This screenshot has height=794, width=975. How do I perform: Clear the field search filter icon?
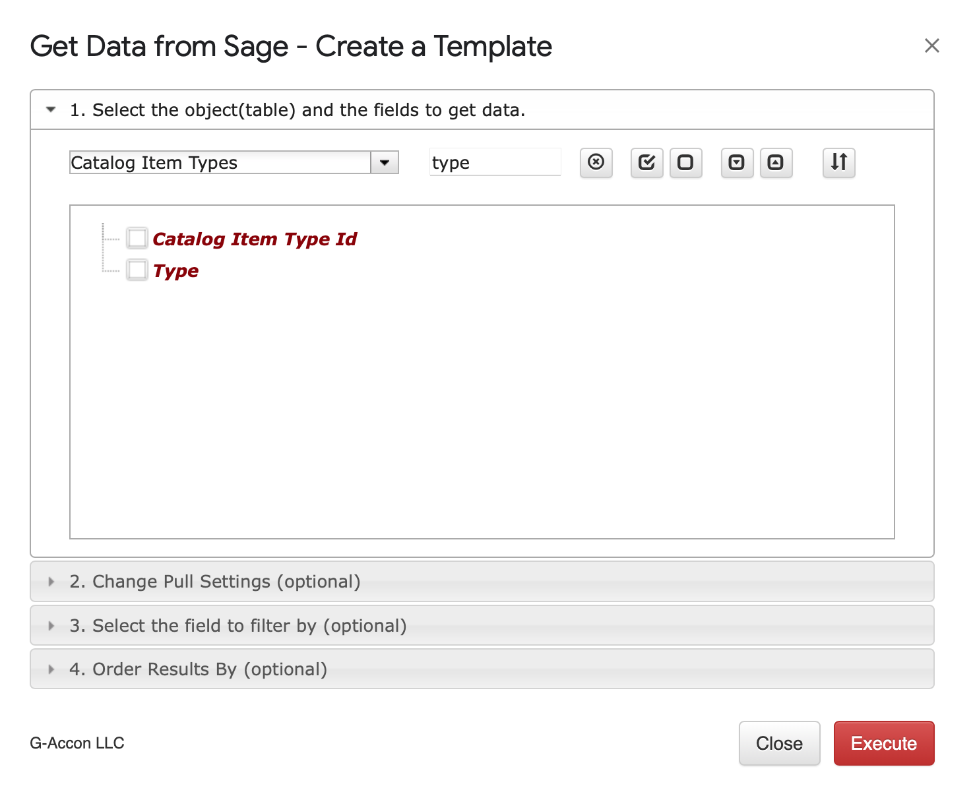tap(596, 162)
